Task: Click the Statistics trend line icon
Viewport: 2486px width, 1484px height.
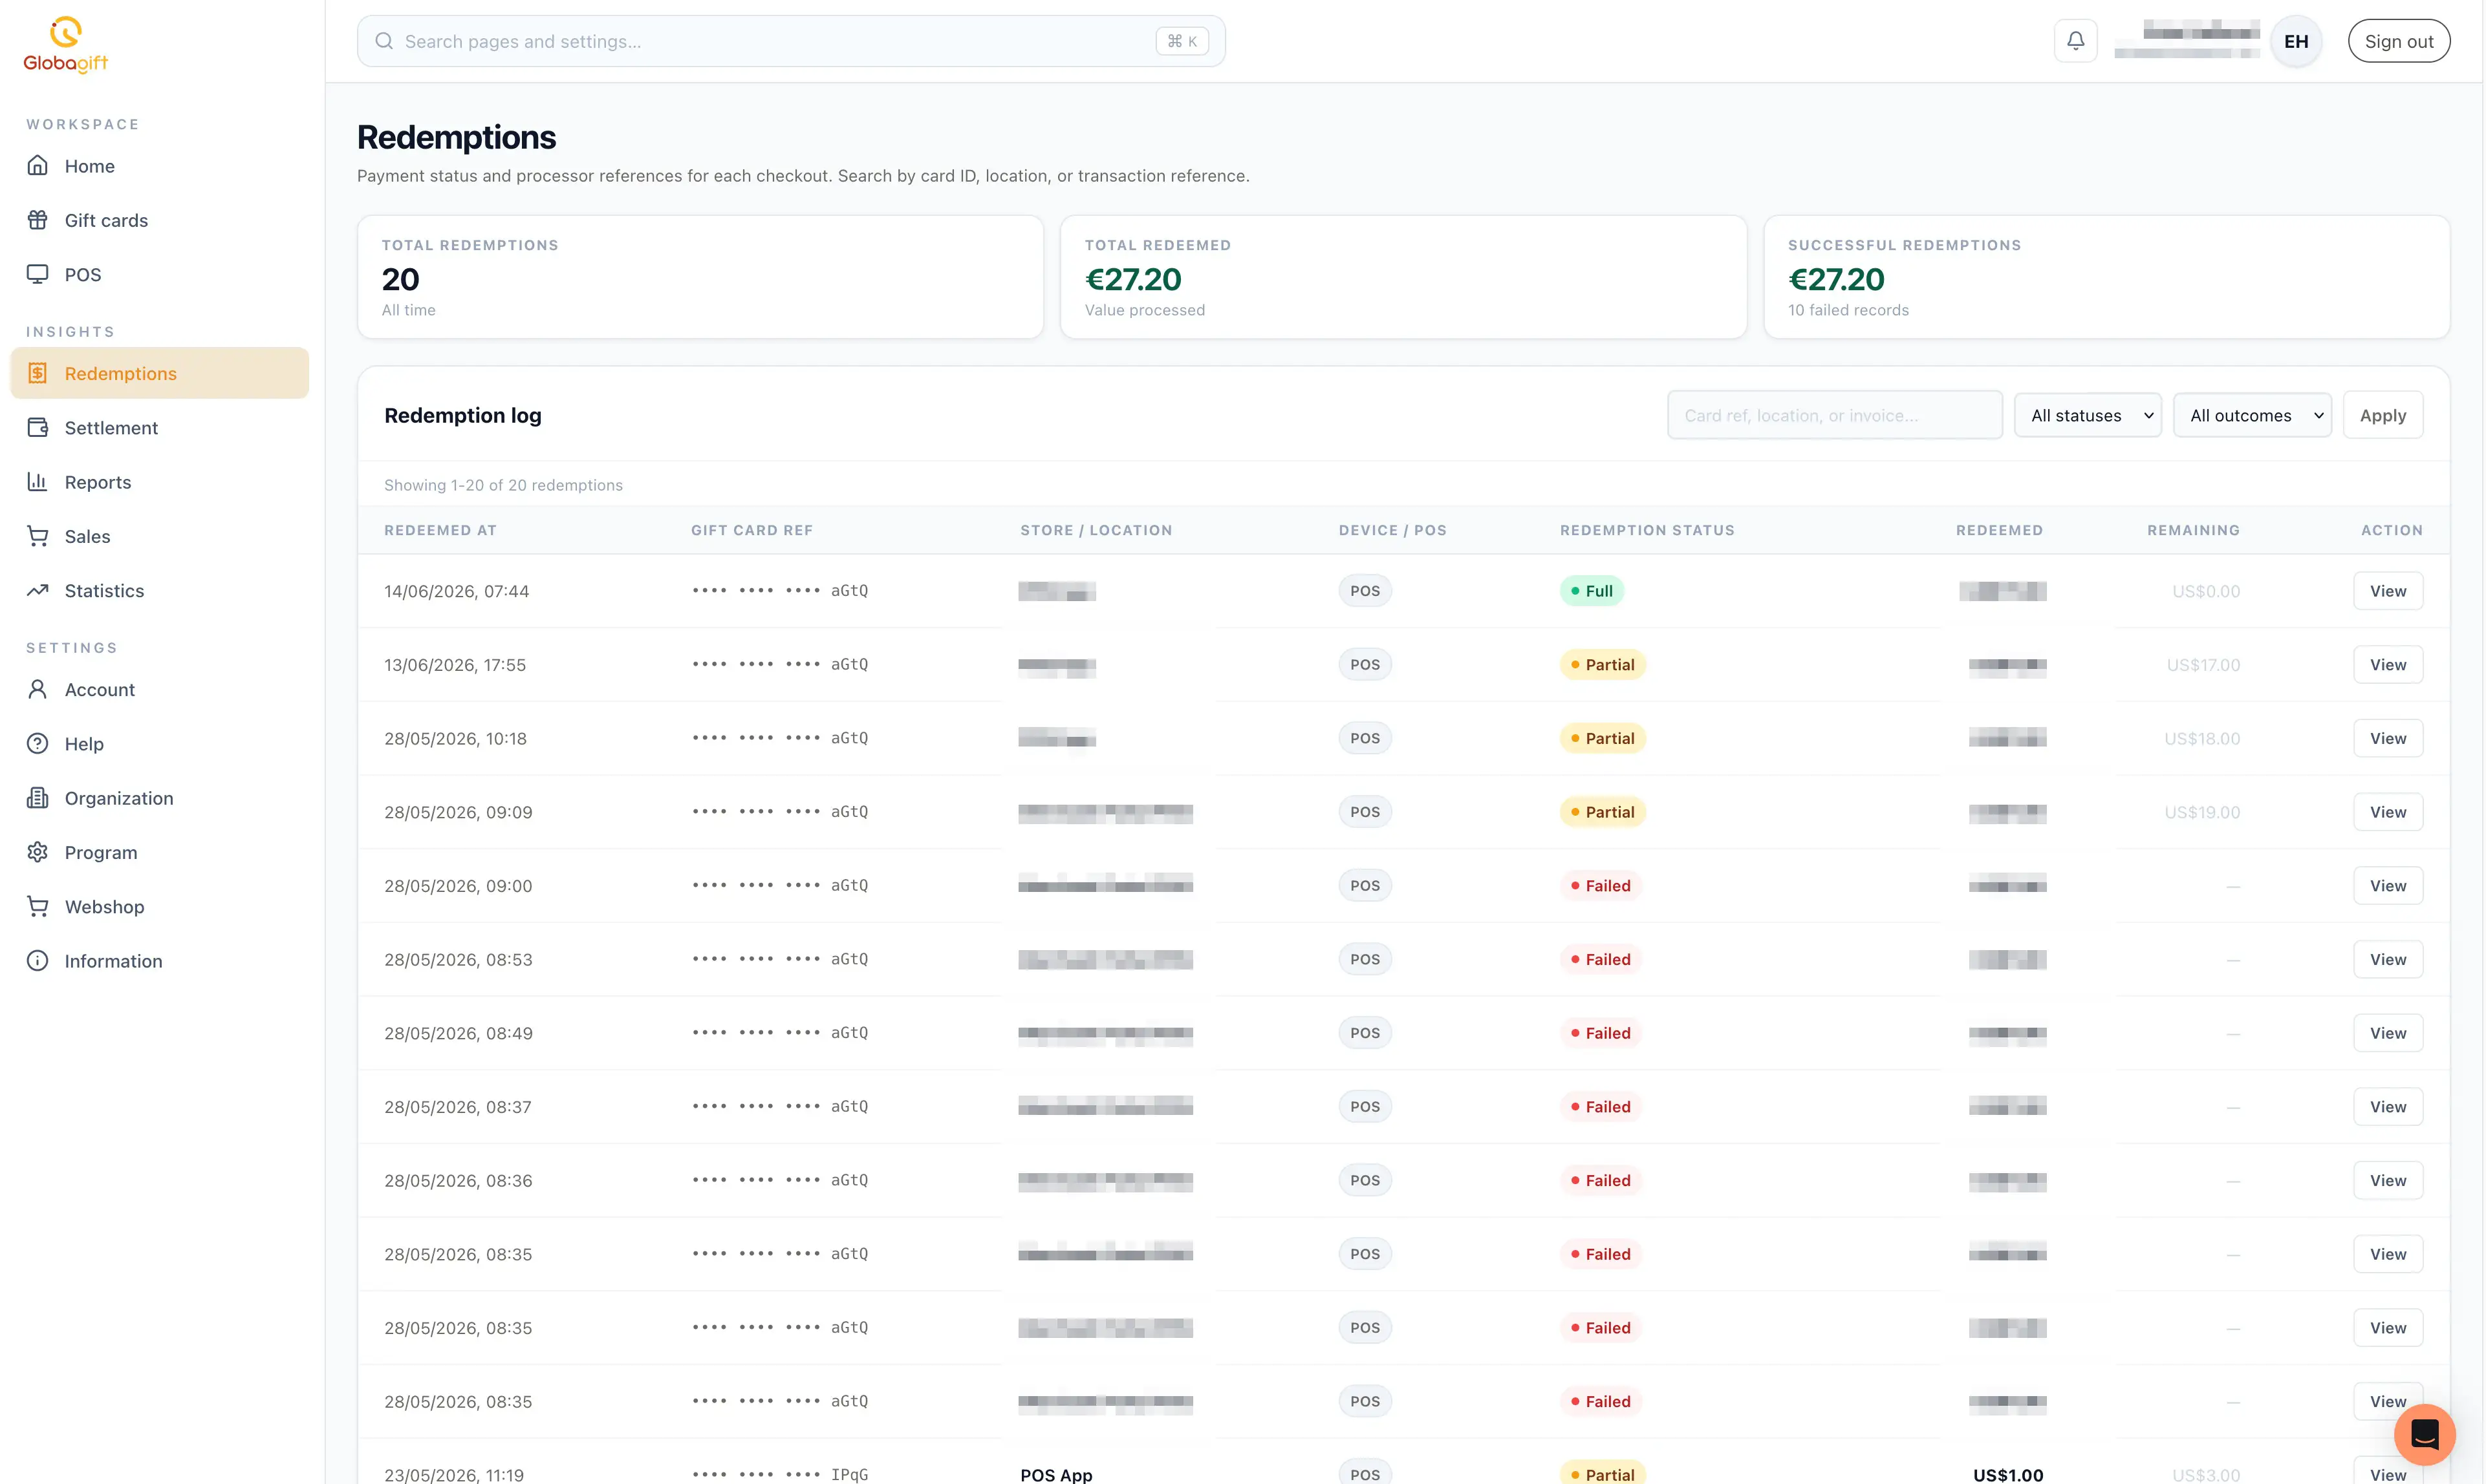Action: (38, 591)
